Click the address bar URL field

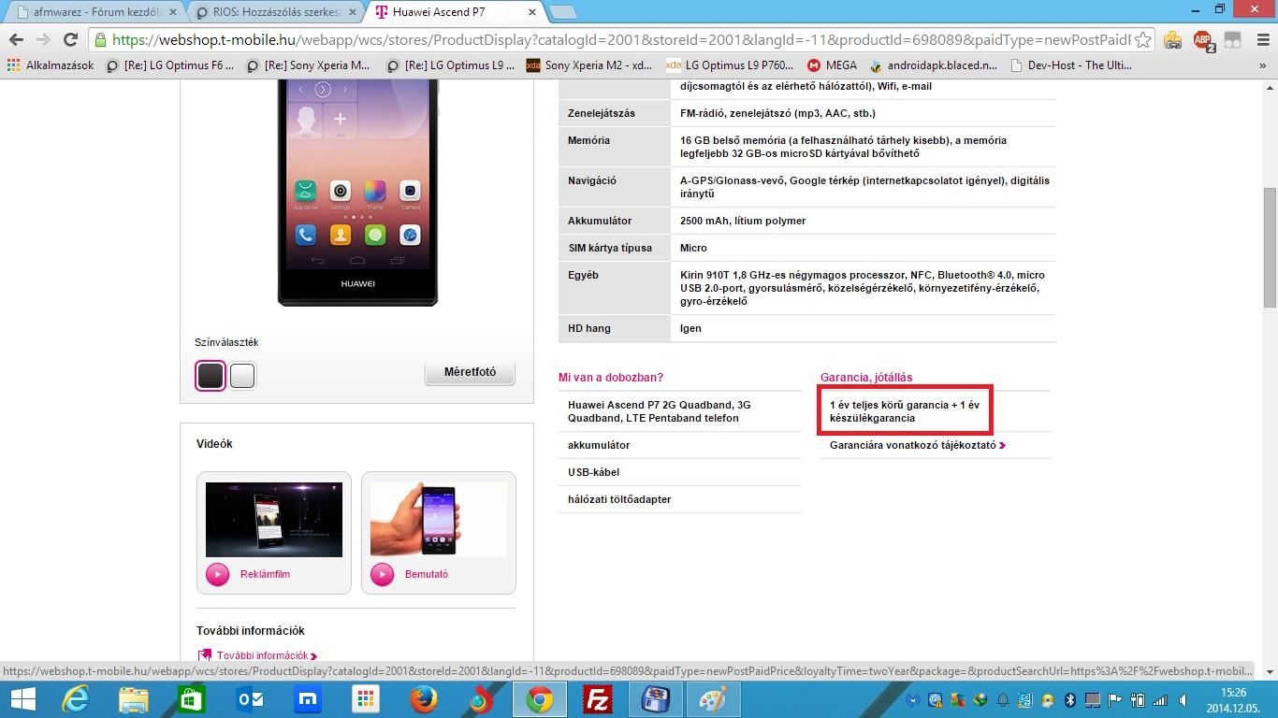[x=619, y=40]
